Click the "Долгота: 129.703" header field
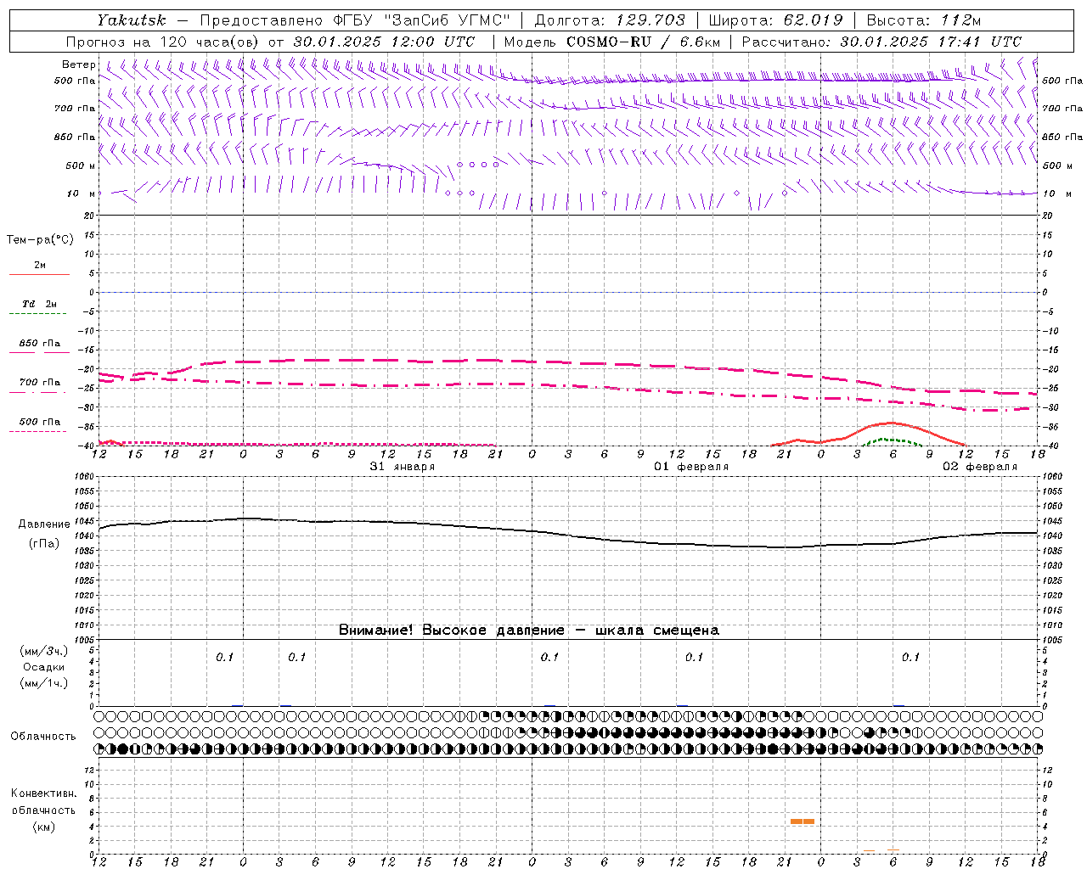The width and height of the screenshot is (1087, 869). [x=608, y=20]
